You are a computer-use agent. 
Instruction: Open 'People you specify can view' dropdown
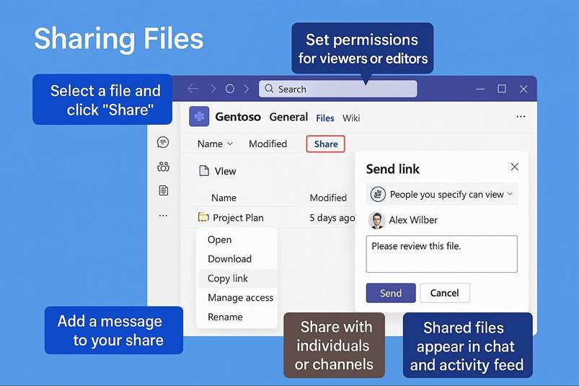pyautogui.click(x=442, y=194)
